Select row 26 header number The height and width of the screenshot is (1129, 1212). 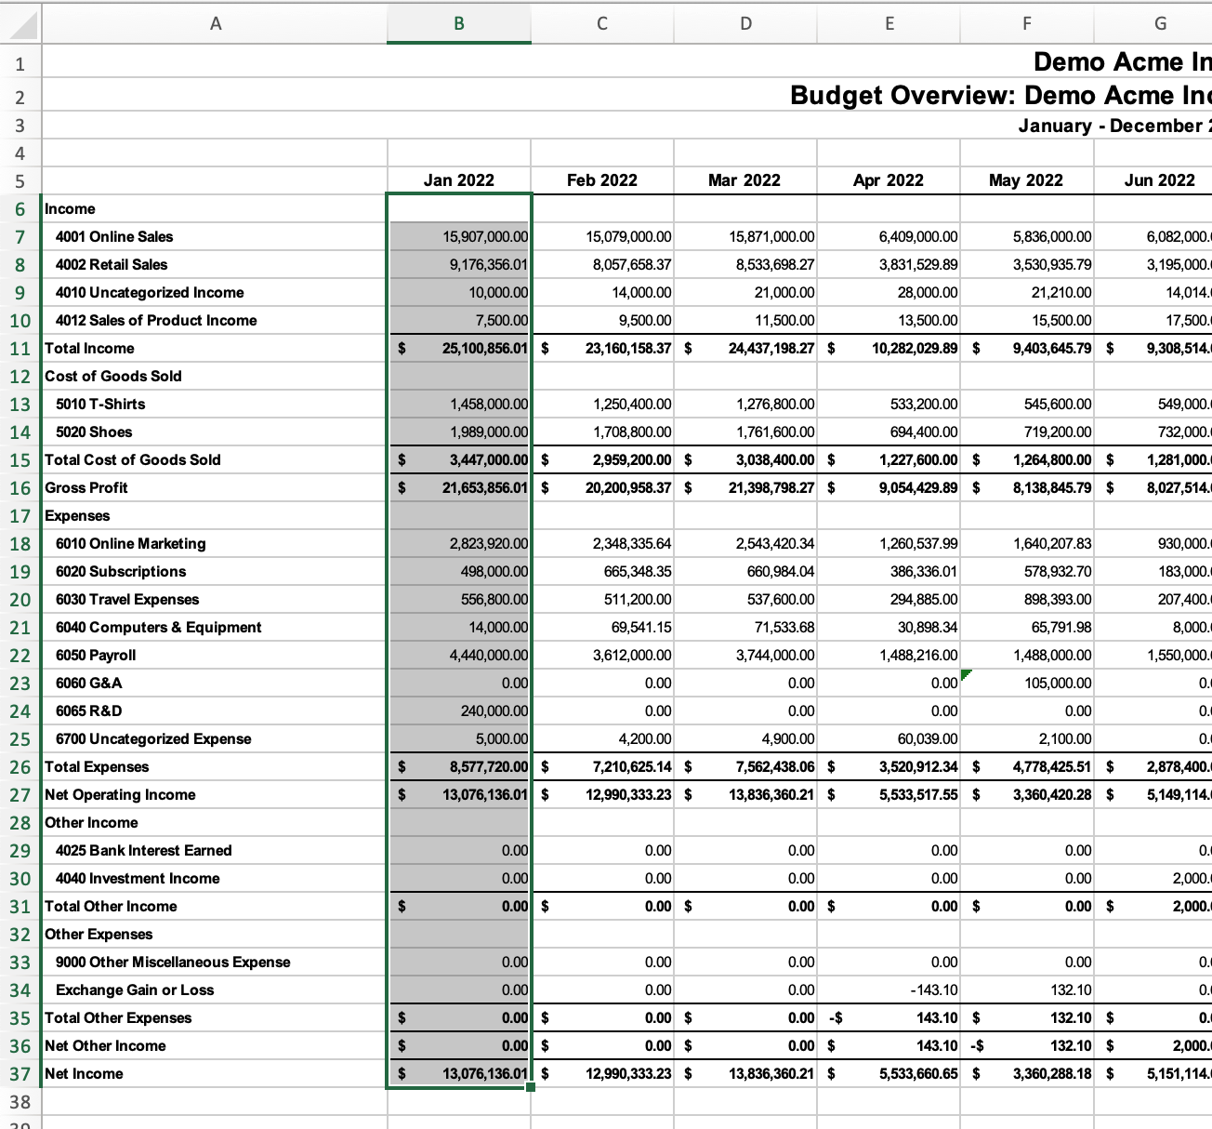(20, 767)
